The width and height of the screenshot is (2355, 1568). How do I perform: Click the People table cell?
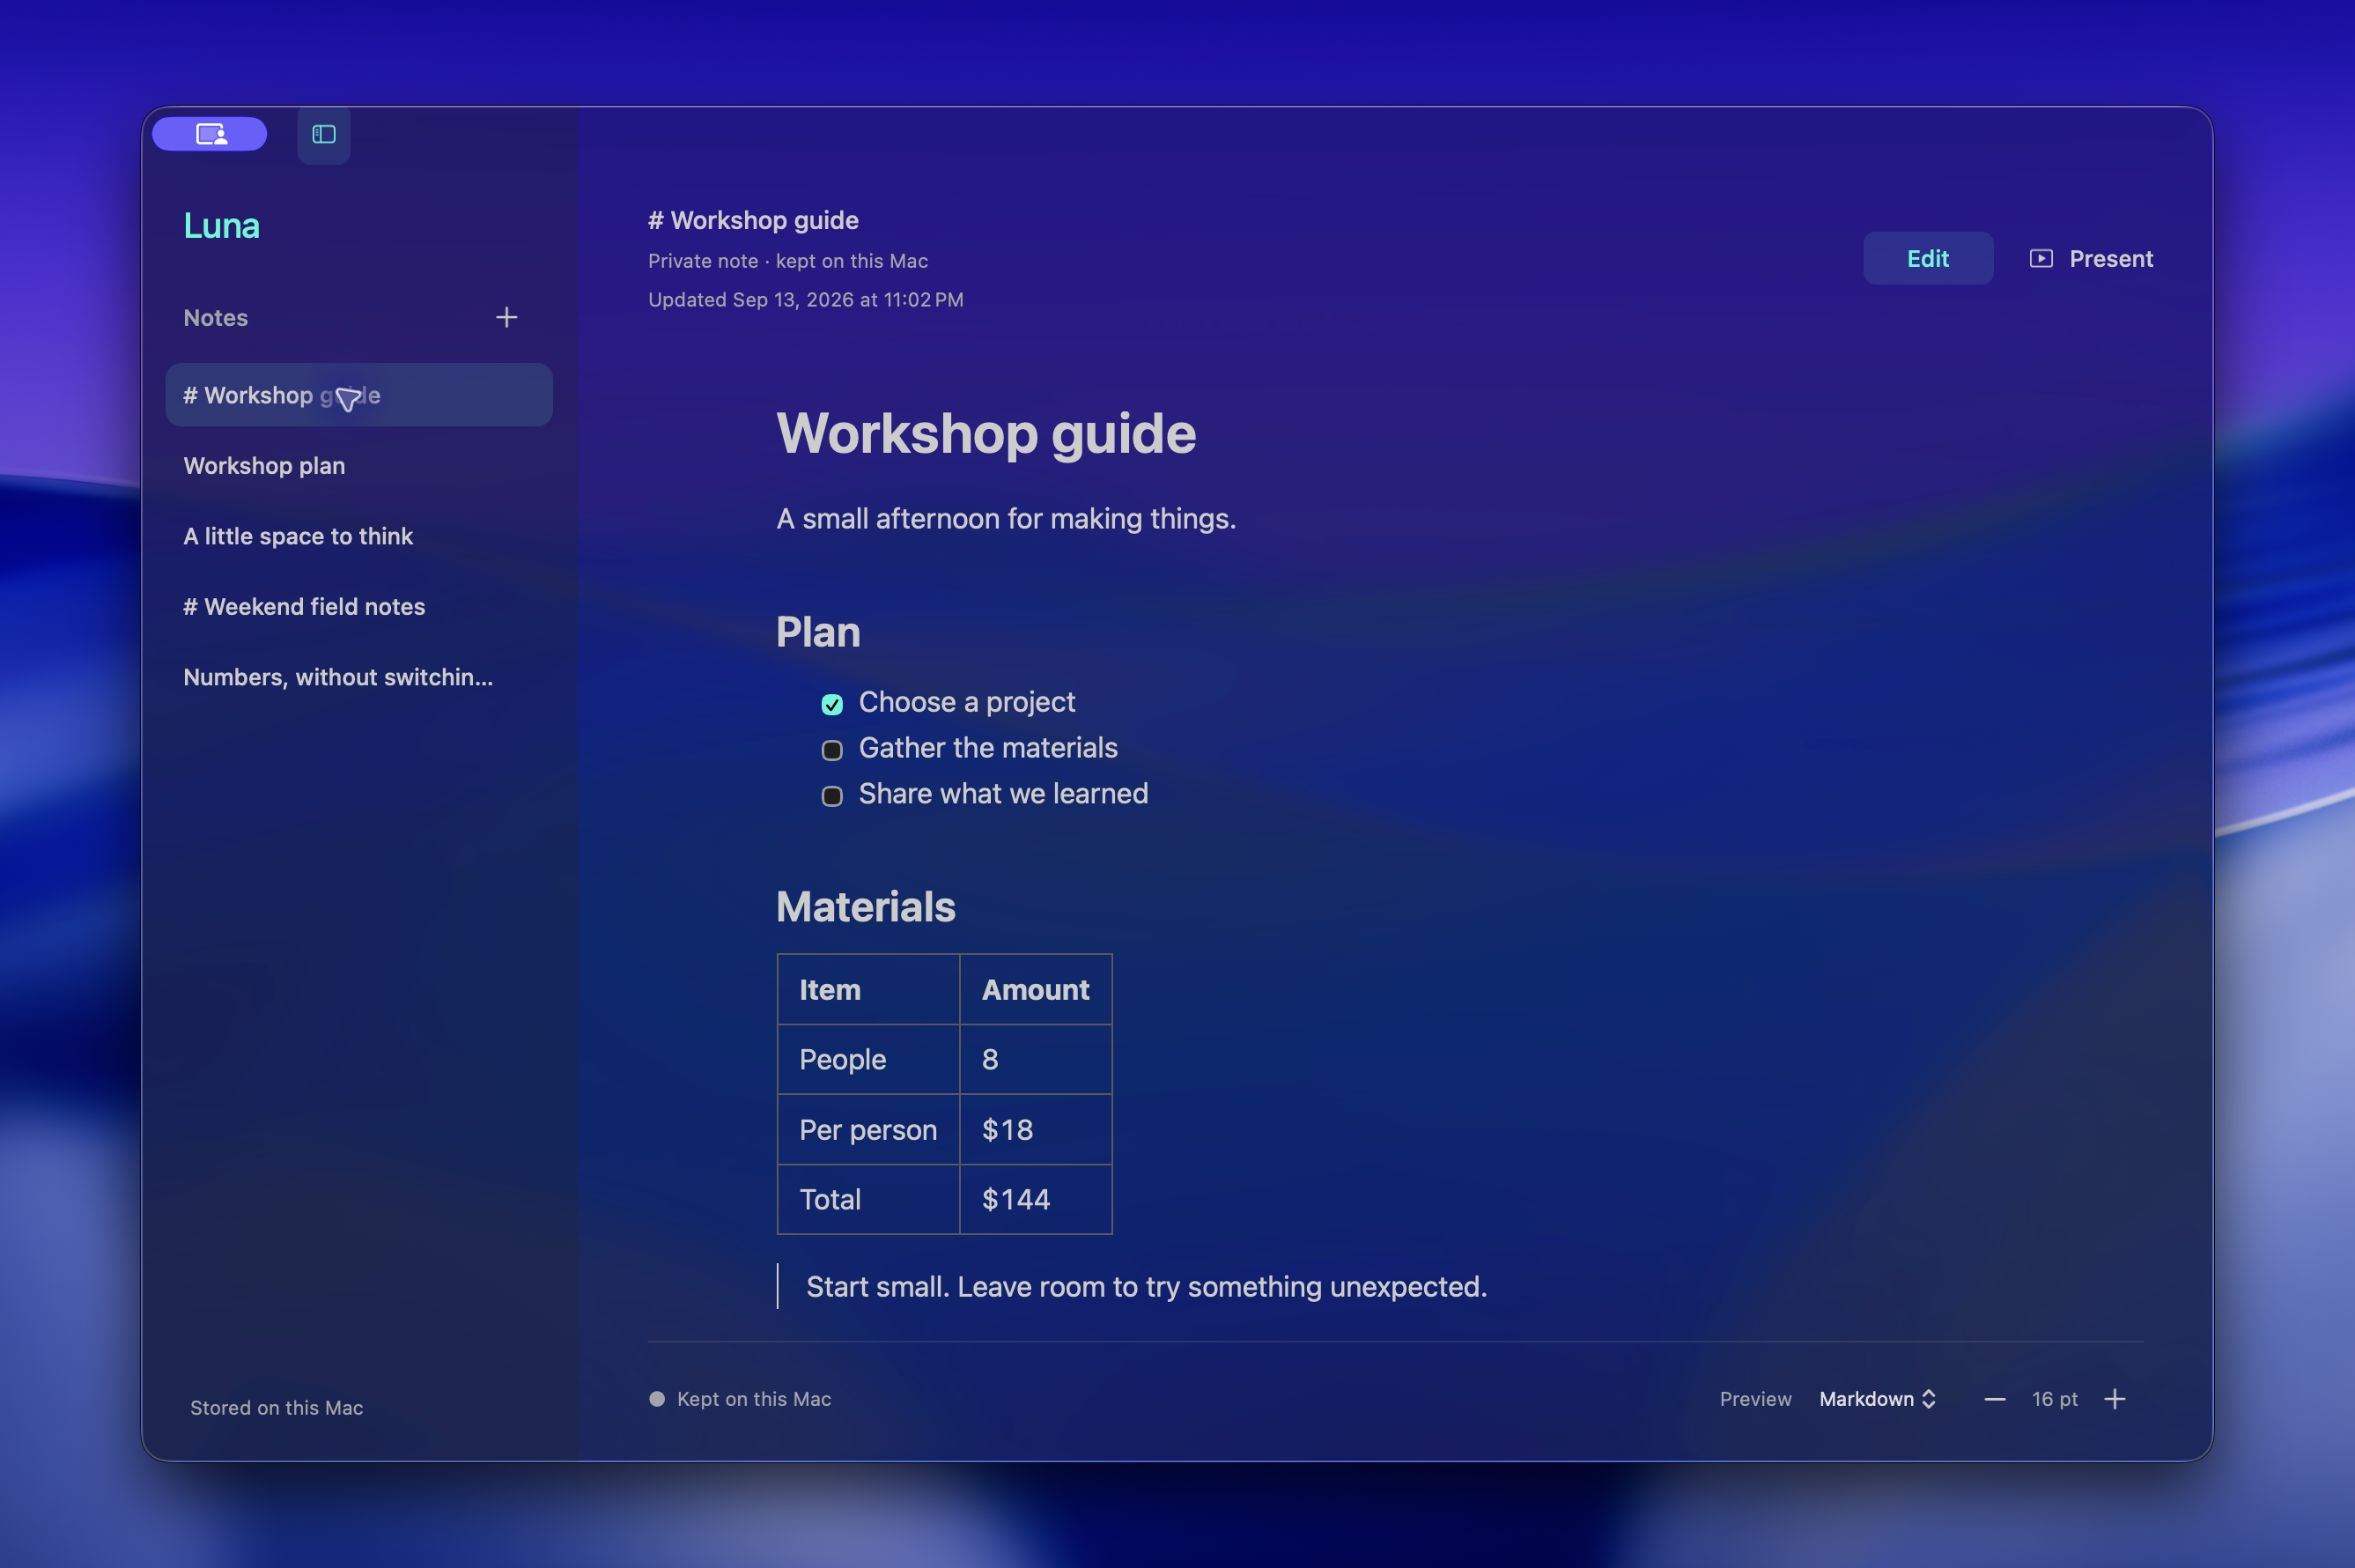click(868, 1060)
